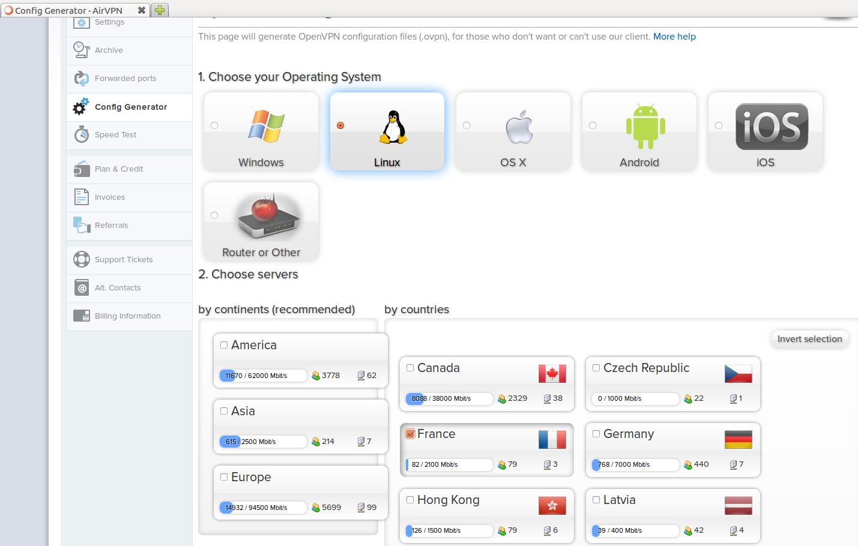Click the Speed Test stopwatch icon

click(x=81, y=134)
